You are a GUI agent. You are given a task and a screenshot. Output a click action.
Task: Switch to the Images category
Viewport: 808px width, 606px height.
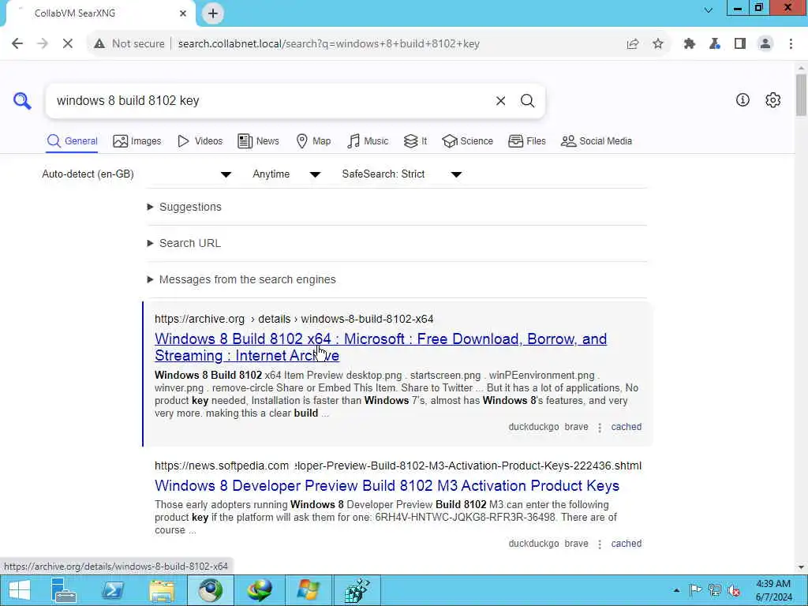click(x=137, y=141)
